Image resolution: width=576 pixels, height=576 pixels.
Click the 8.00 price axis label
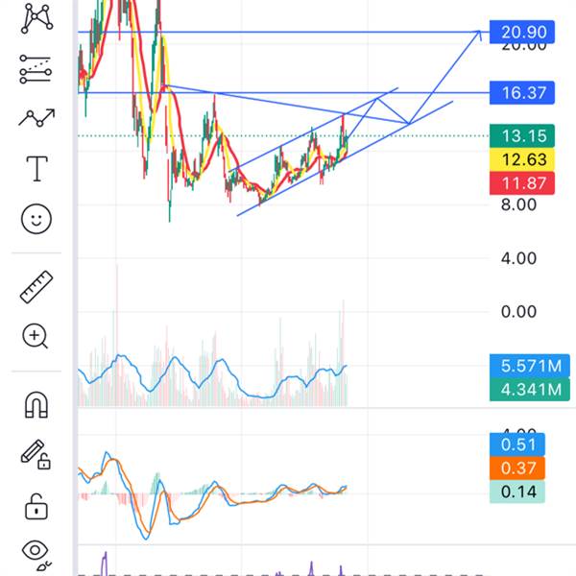click(x=518, y=204)
